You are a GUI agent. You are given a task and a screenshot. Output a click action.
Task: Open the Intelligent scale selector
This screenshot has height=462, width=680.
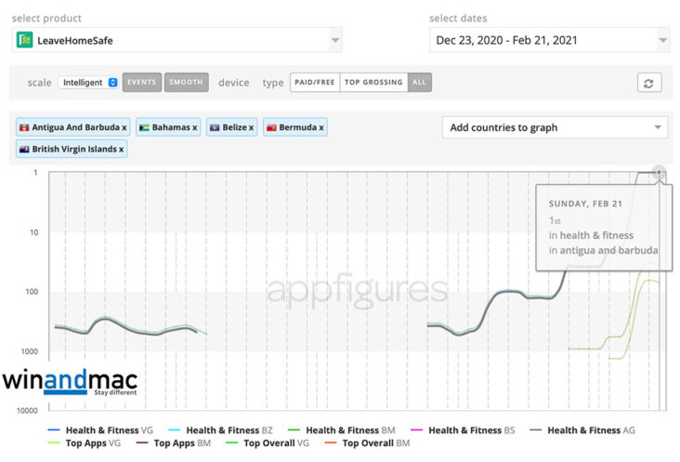pyautogui.click(x=88, y=83)
